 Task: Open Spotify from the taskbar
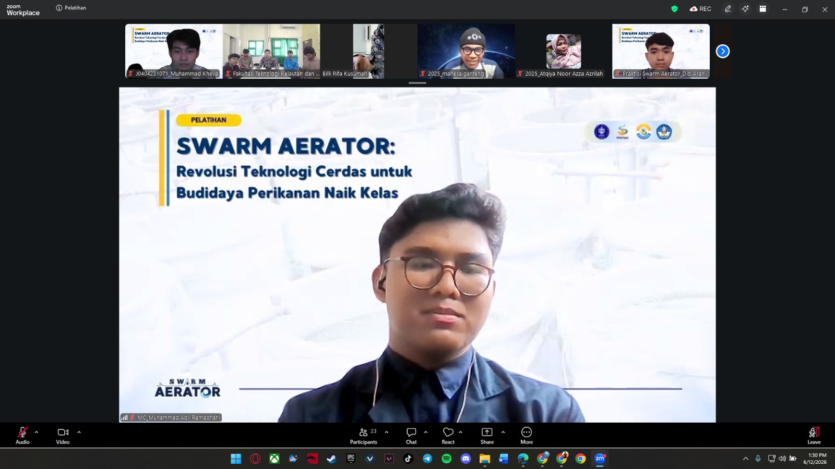447,459
